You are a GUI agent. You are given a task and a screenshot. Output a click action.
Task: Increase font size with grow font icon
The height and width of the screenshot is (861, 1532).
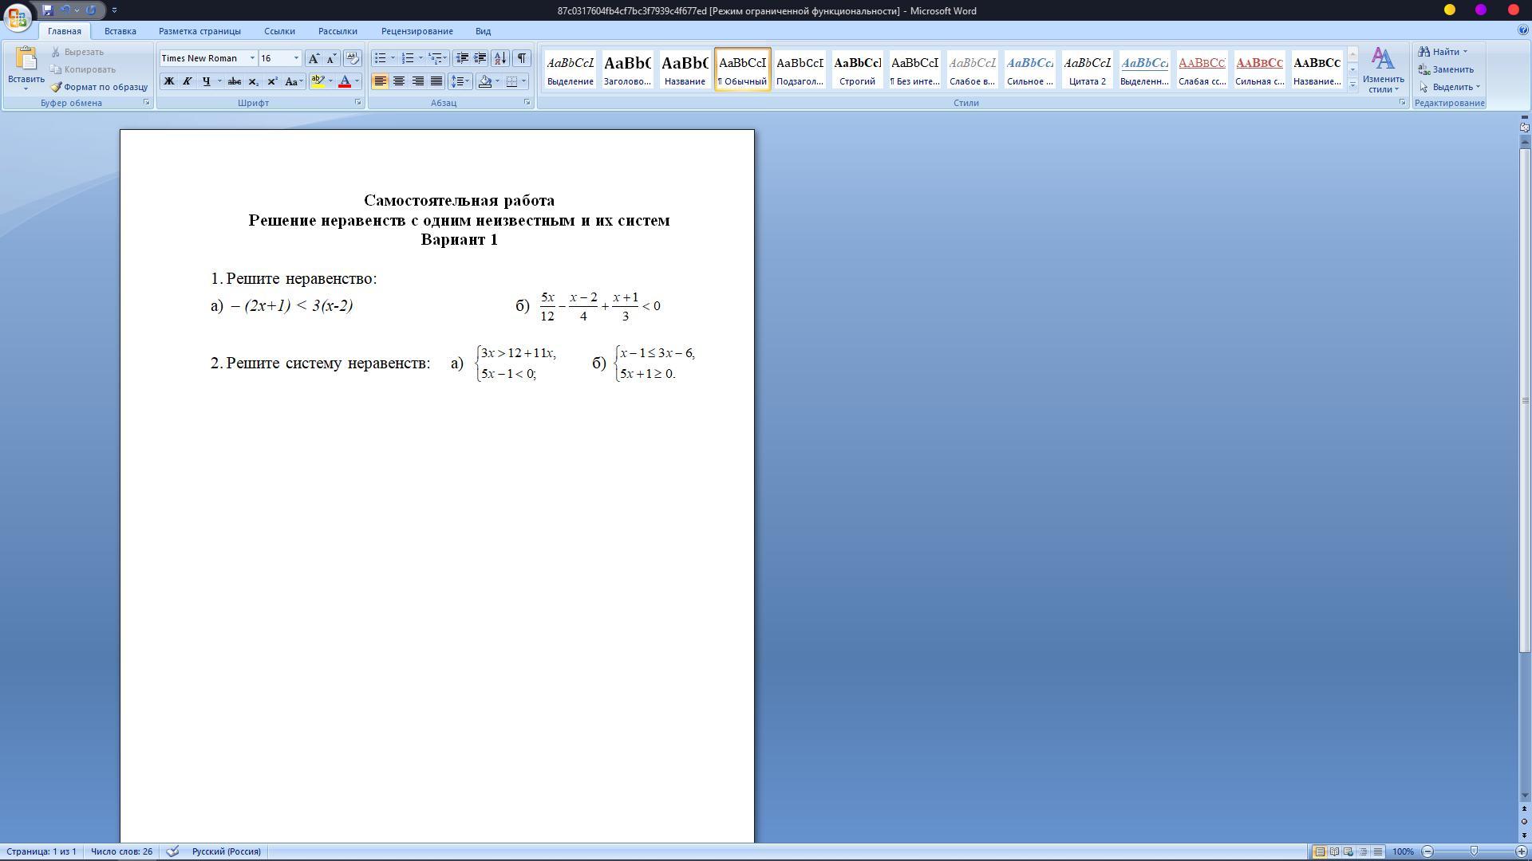point(314,58)
